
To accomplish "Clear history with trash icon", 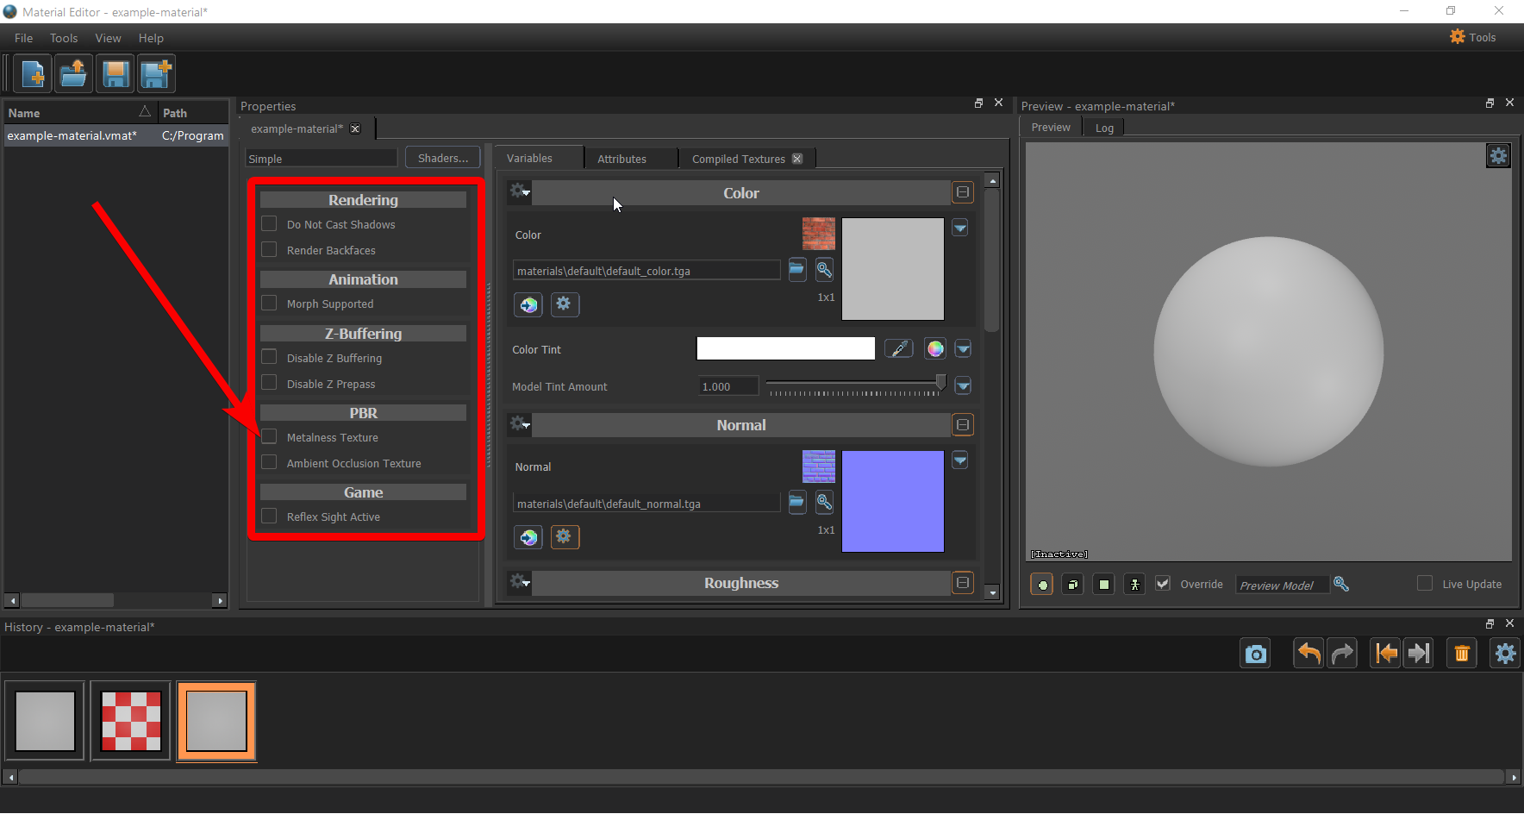I will click(x=1462, y=654).
